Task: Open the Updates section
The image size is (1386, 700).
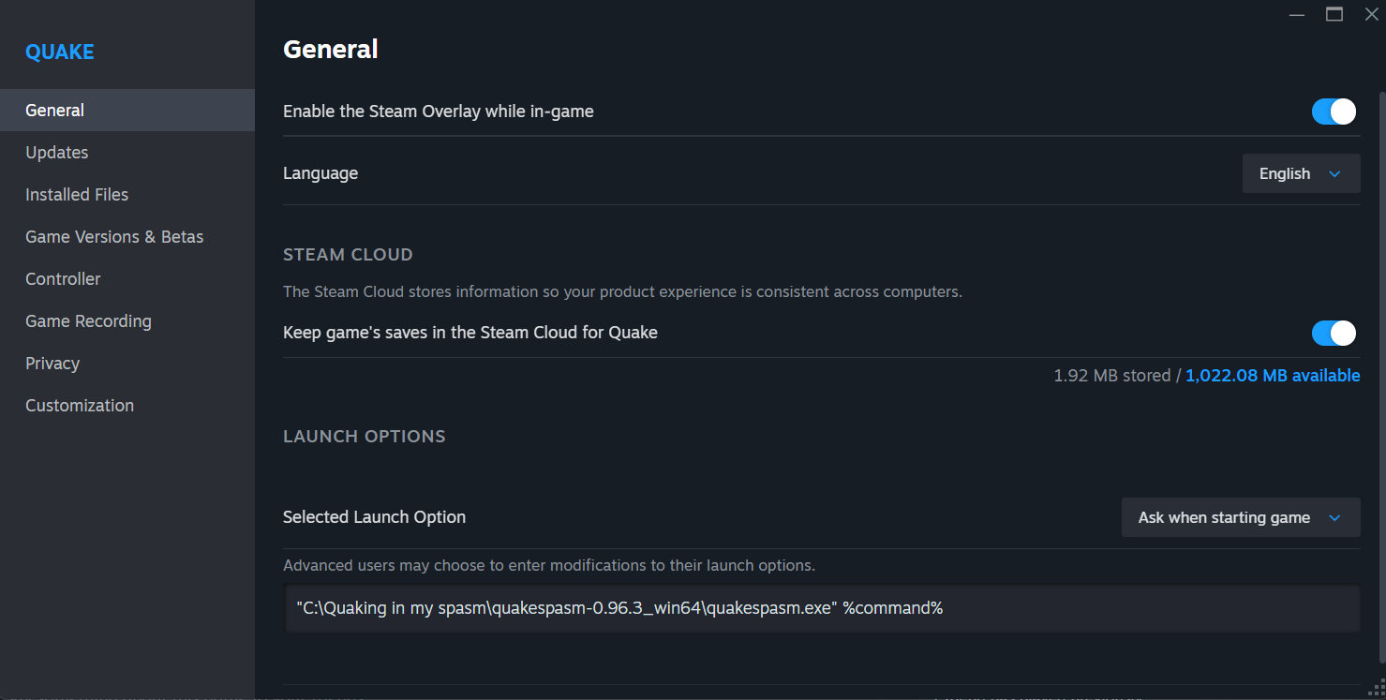Action: (x=127, y=152)
